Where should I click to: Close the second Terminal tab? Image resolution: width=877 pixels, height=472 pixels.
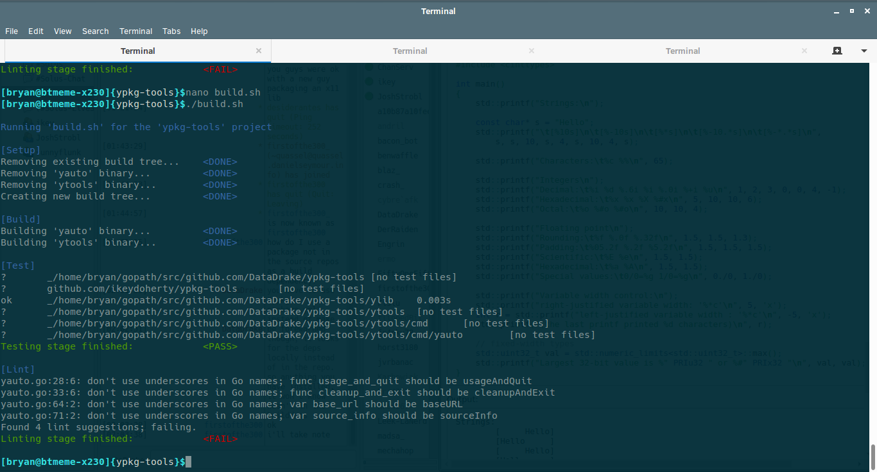tap(532, 51)
